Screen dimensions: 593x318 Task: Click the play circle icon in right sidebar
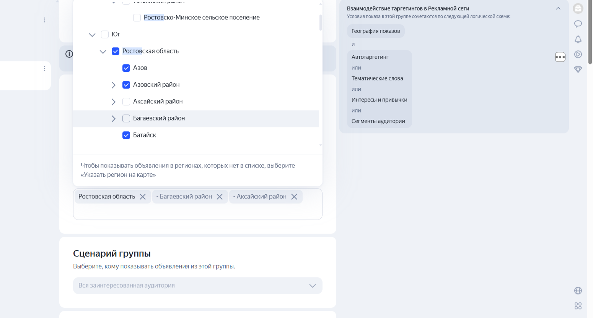pos(578,54)
